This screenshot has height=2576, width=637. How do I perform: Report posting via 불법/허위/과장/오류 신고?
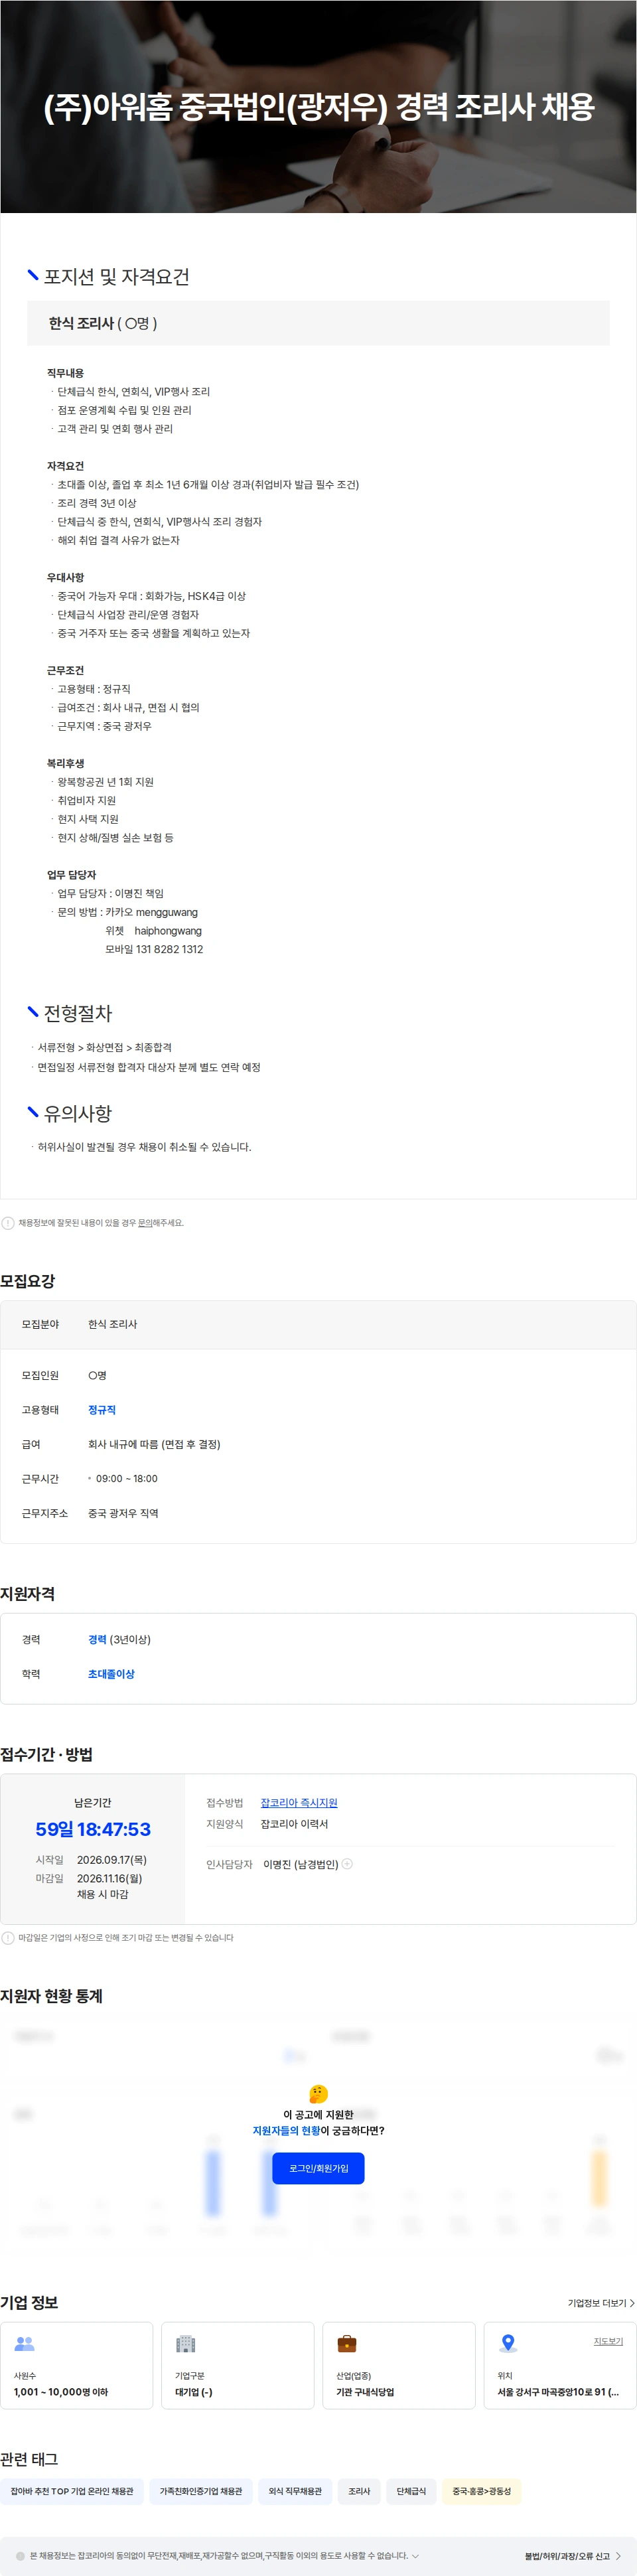tap(573, 2556)
